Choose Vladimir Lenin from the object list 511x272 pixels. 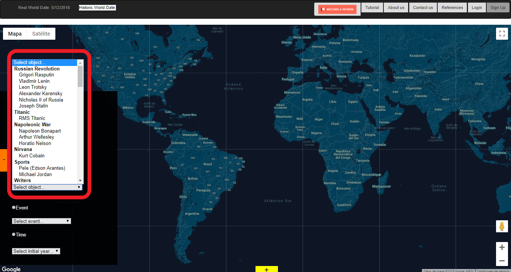34,81
